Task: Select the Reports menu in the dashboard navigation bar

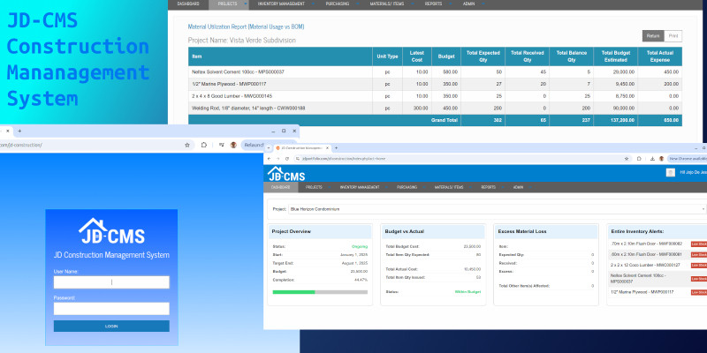Action: click(488, 187)
